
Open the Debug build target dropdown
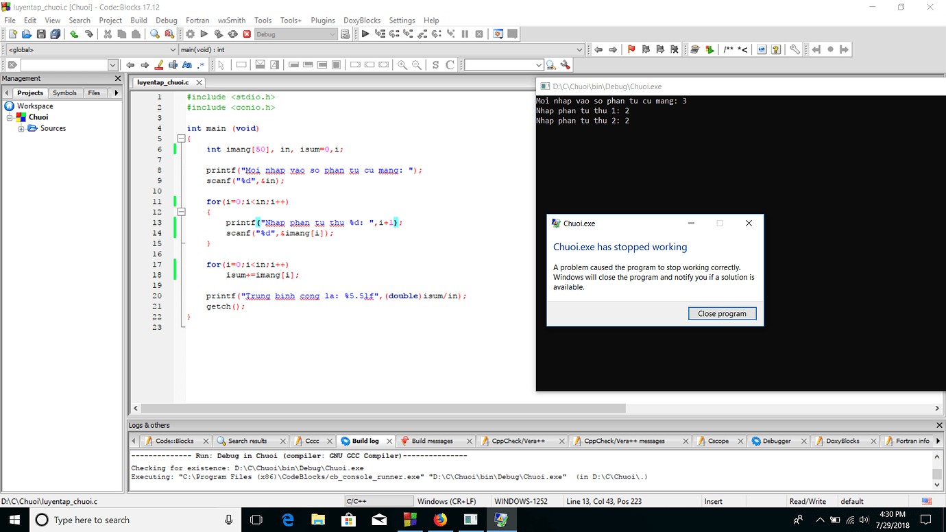[332, 34]
